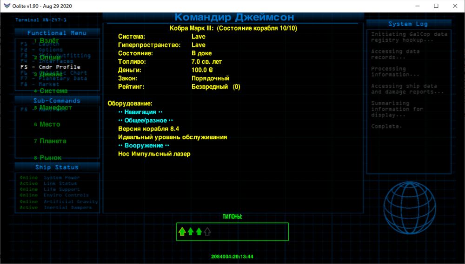The height and width of the screenshot is (264, 465).
Task: Open the Система menu entry
Action: 53,91
